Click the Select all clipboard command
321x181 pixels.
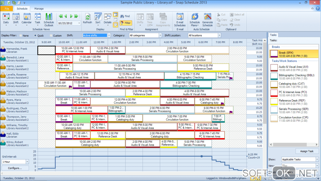237,15
